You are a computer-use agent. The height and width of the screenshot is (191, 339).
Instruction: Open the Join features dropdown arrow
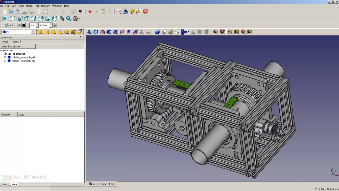click(x=188, y=32)
